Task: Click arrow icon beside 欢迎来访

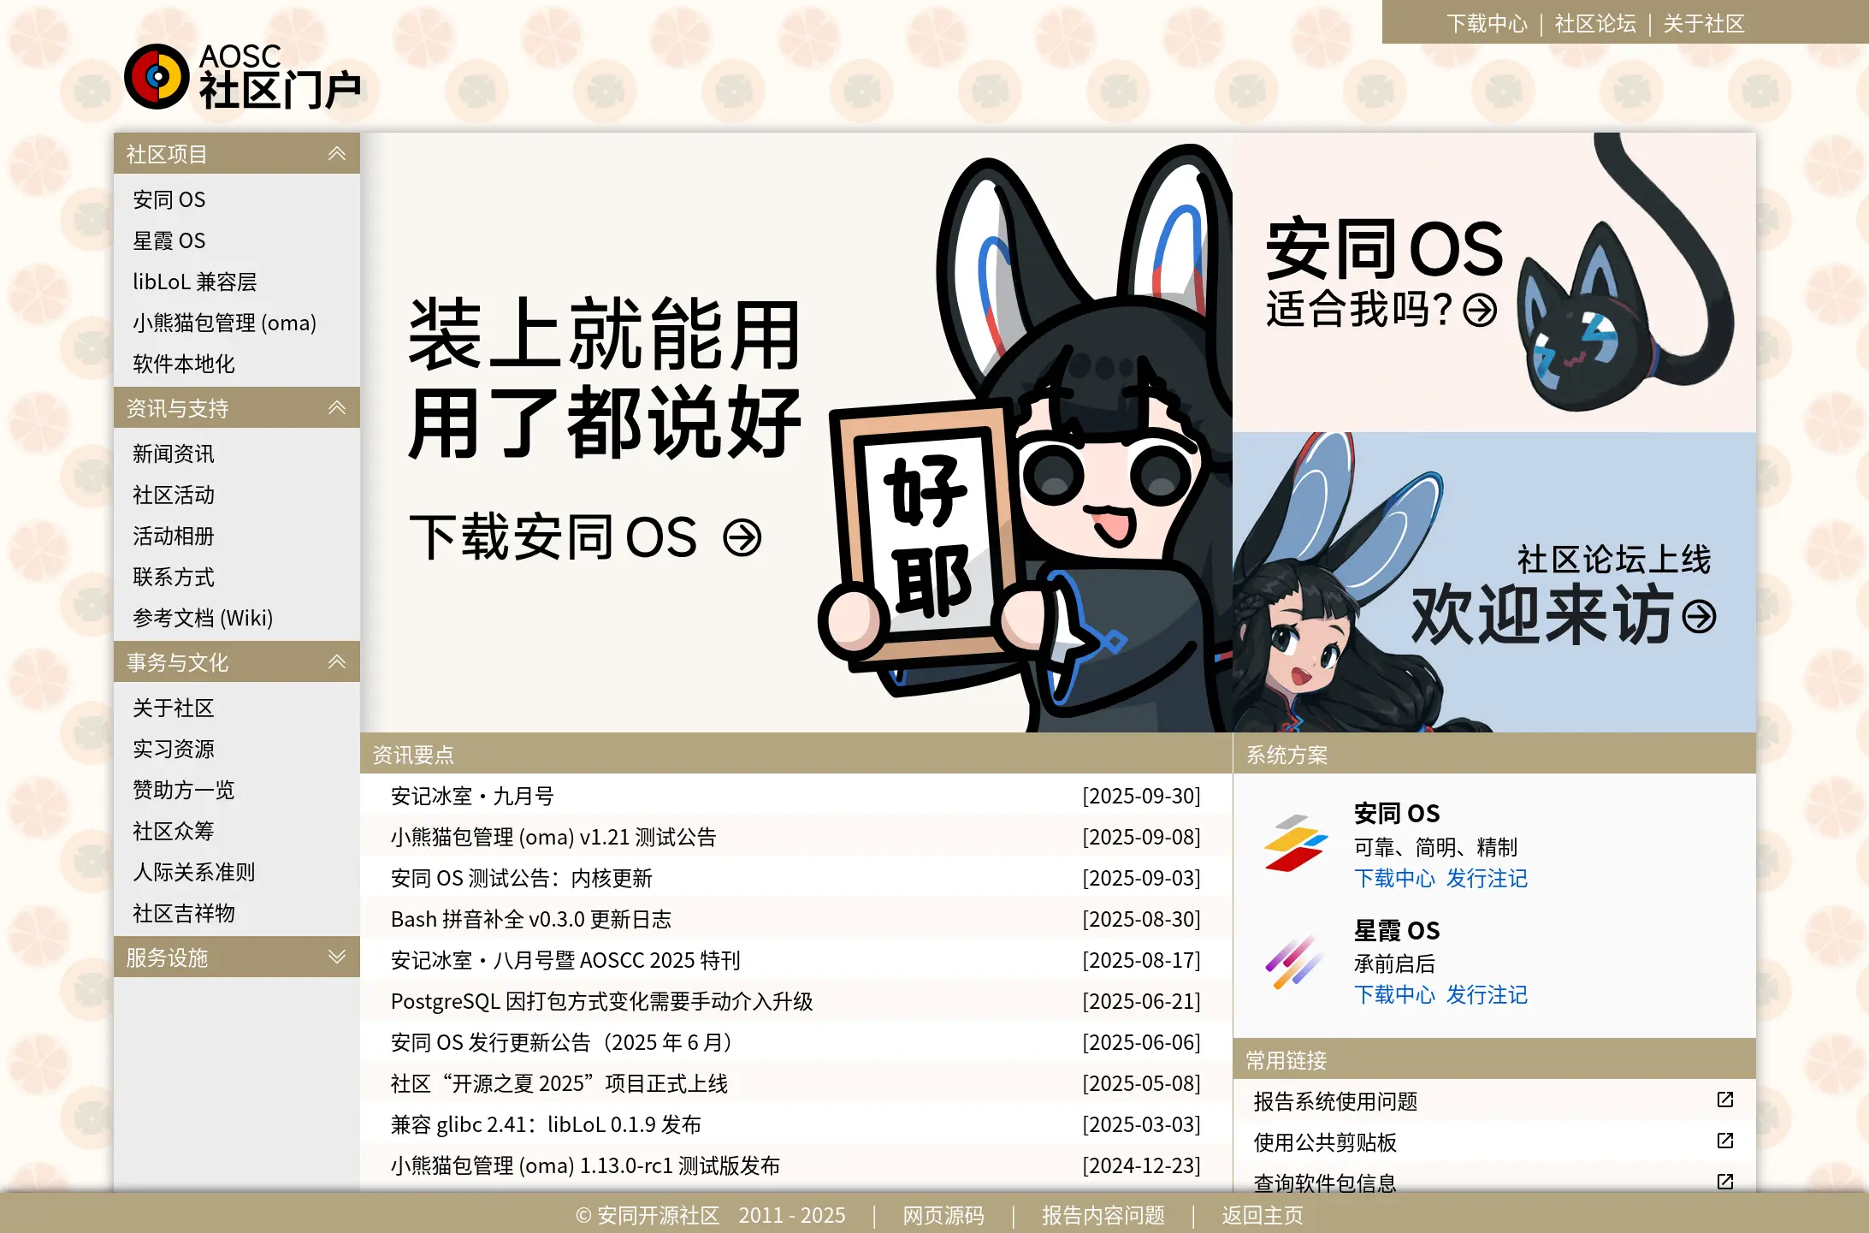Action: [1699, 616]
